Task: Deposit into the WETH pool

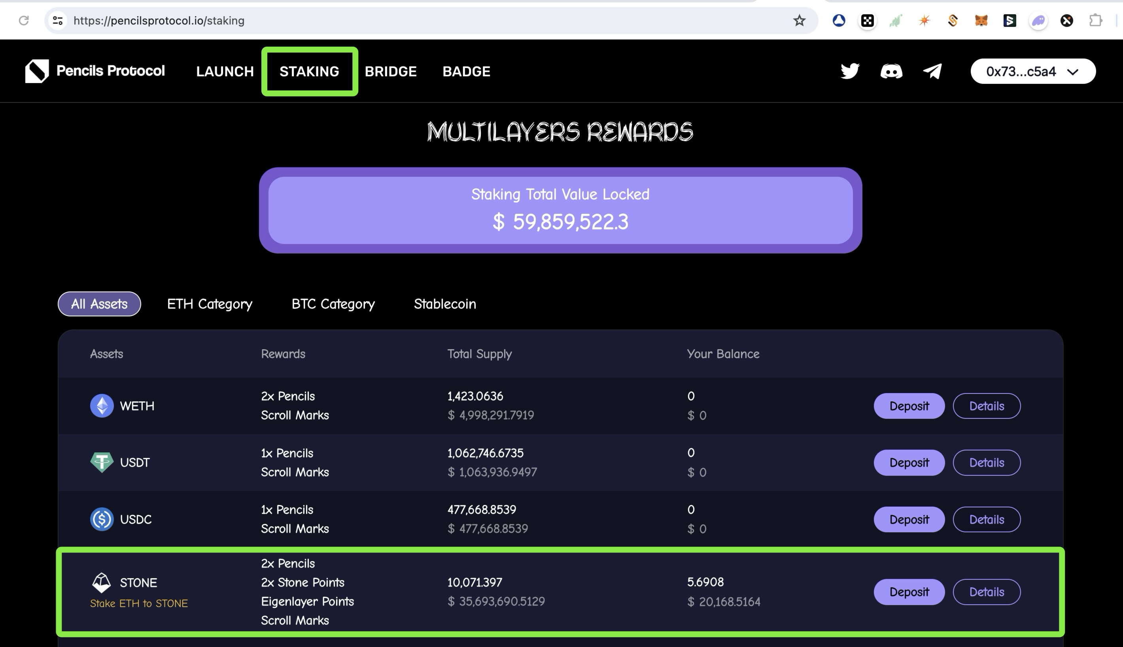Action: 909,406
